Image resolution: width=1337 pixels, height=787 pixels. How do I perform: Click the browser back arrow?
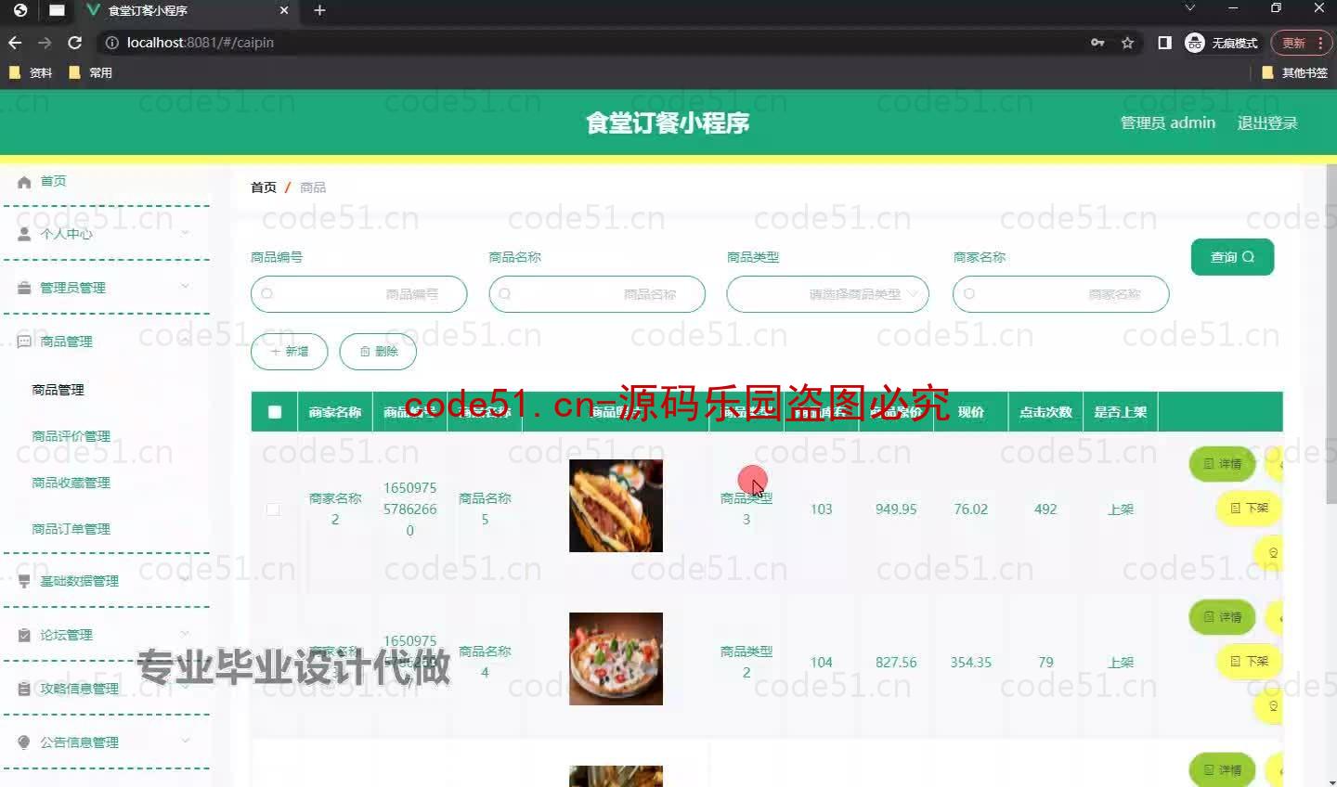point(15,43)
